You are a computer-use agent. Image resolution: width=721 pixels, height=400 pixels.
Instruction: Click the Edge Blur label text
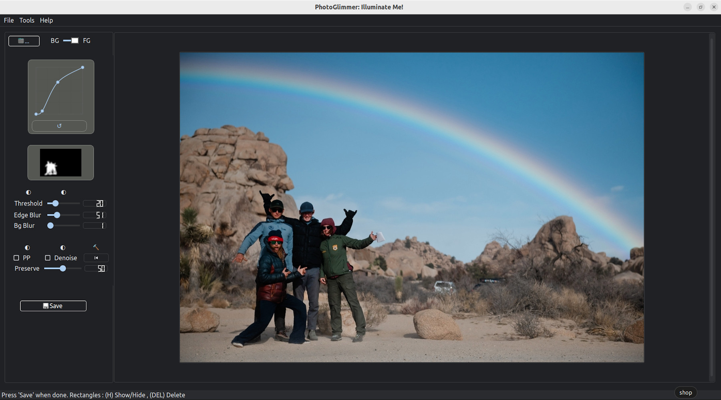[x=28, y=215]
